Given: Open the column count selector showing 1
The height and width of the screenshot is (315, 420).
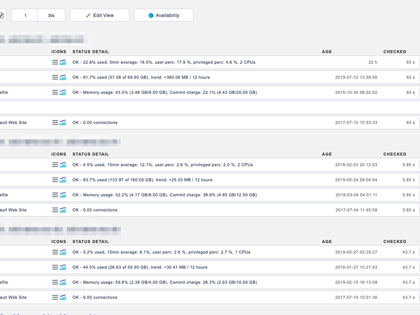Looking at the screenshot, I should pos(25,16).
